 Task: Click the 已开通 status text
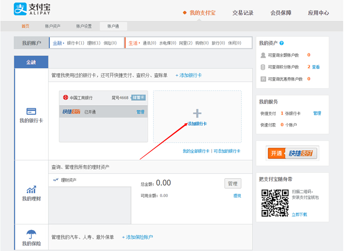tap(90, 112)
